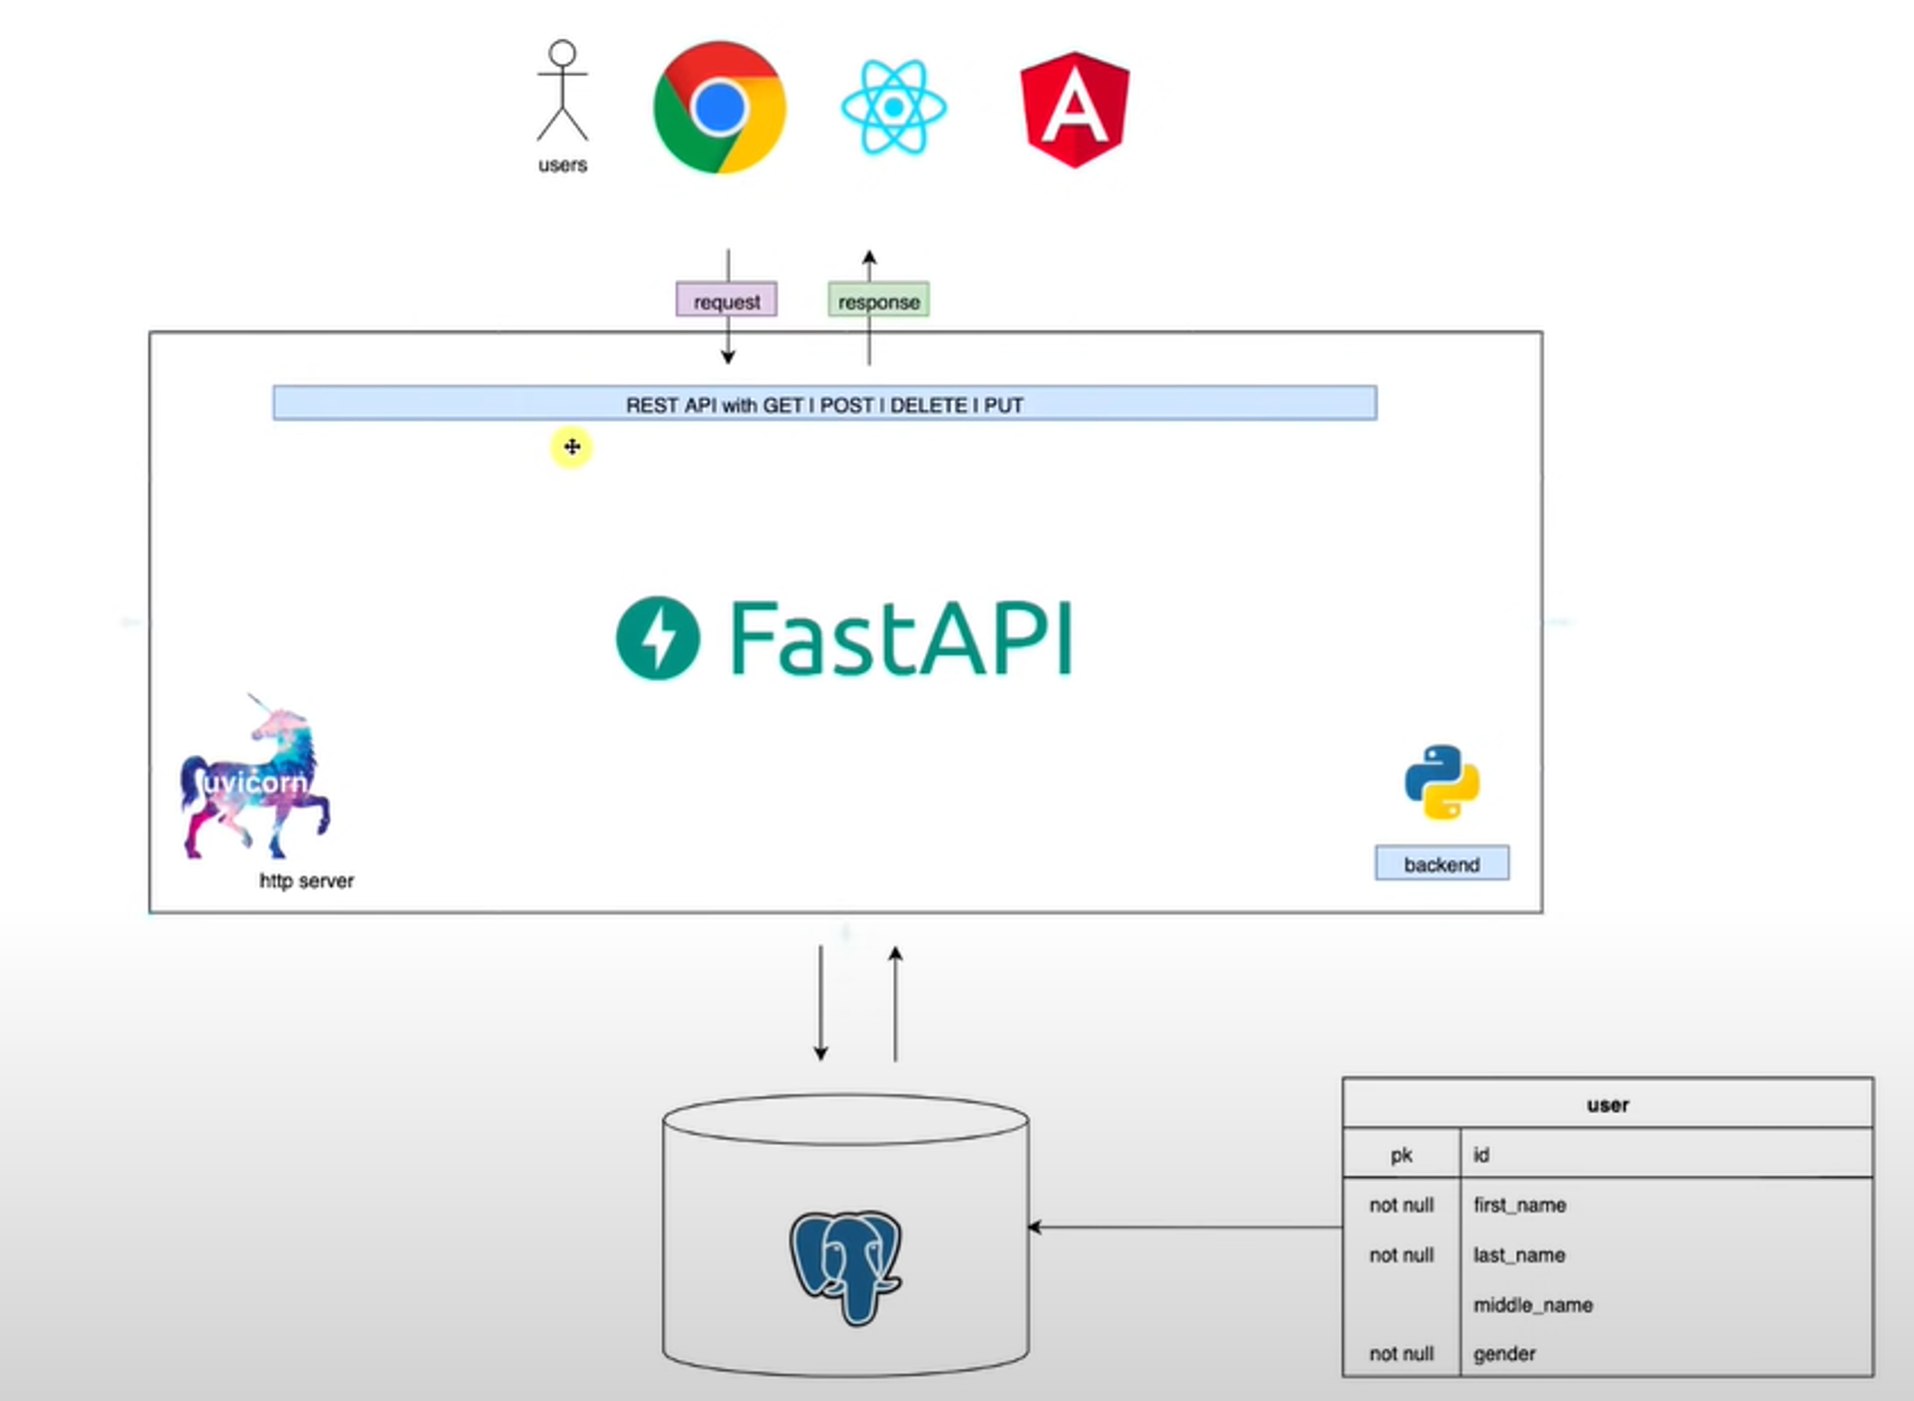Select the purple request label box
The width and height of the screenshot is (1914, 1401).
point(726,301)
